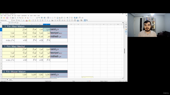Click the Cut scissors icon
This screenshot has width=170, height=95.
tap(18, 18)
